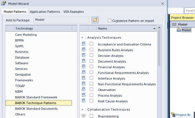Click the Root Cause Analysis pattern icon
195x118 pixels.
click(x=84, y=101)
